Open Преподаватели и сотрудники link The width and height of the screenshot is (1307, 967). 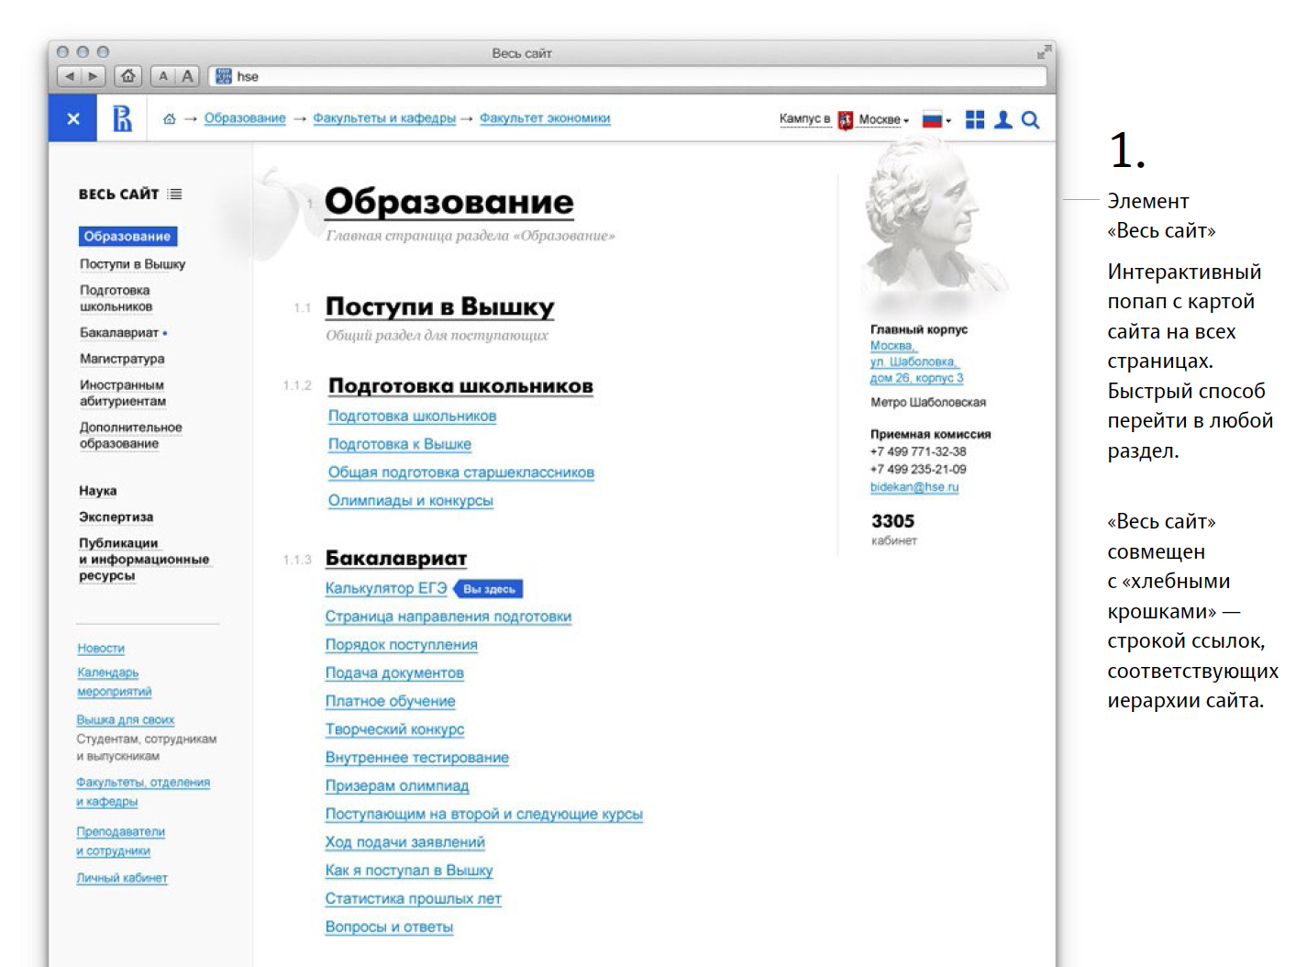121,840
